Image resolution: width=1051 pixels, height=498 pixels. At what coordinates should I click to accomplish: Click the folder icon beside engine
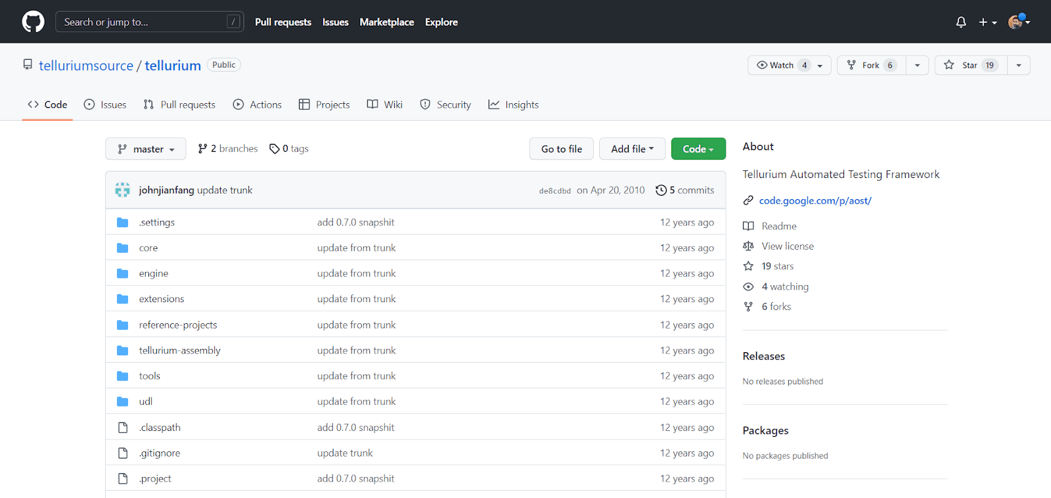coord(122,273)
